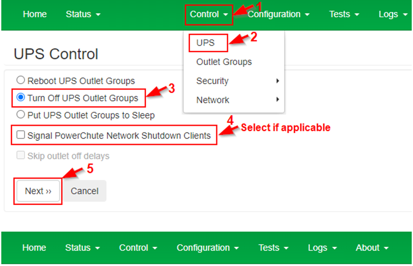Select Turn Off UPS Outlet Groups radio button
Viewport: 413px width, 266px height.
[x=21, y=97]
